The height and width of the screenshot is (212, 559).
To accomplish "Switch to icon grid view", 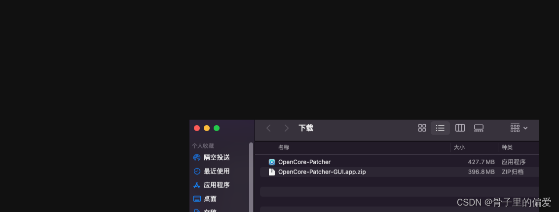I will pyautogui.click(x=422, y=128).
